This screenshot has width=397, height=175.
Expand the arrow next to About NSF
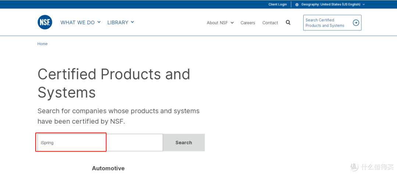232,23
